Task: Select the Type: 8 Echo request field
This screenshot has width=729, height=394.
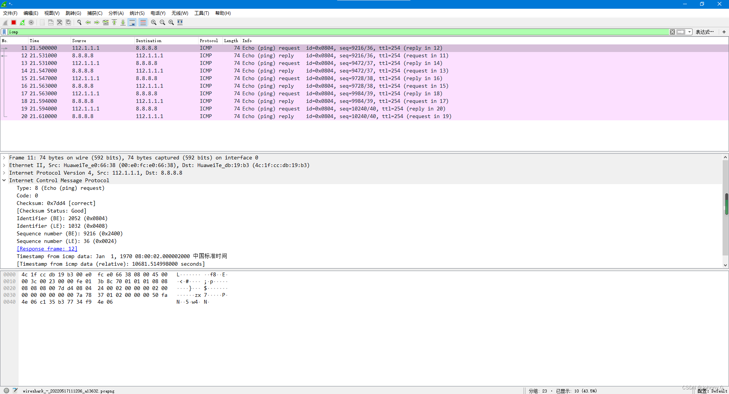Action: pos(60,188)
